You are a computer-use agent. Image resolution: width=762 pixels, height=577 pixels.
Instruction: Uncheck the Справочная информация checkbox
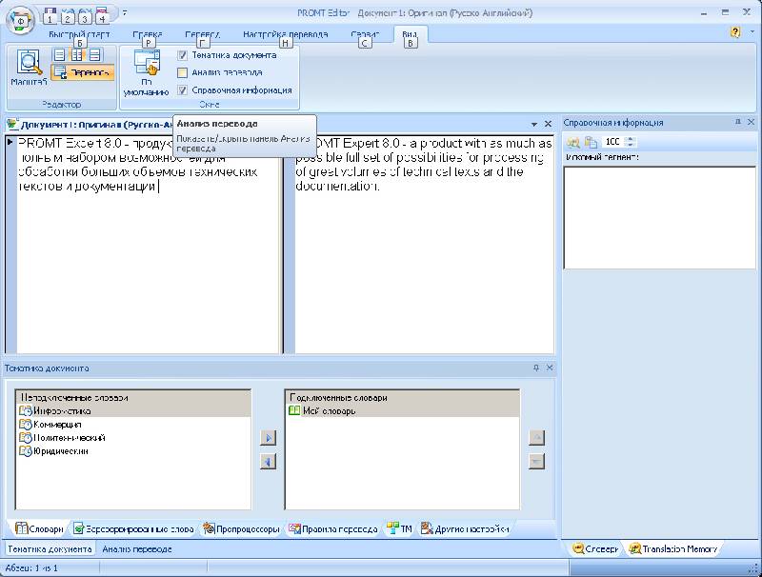[x=182, y=90]
